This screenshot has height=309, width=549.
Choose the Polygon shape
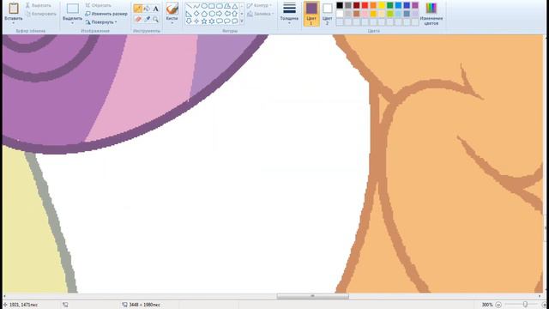click(x=227, y=6)
